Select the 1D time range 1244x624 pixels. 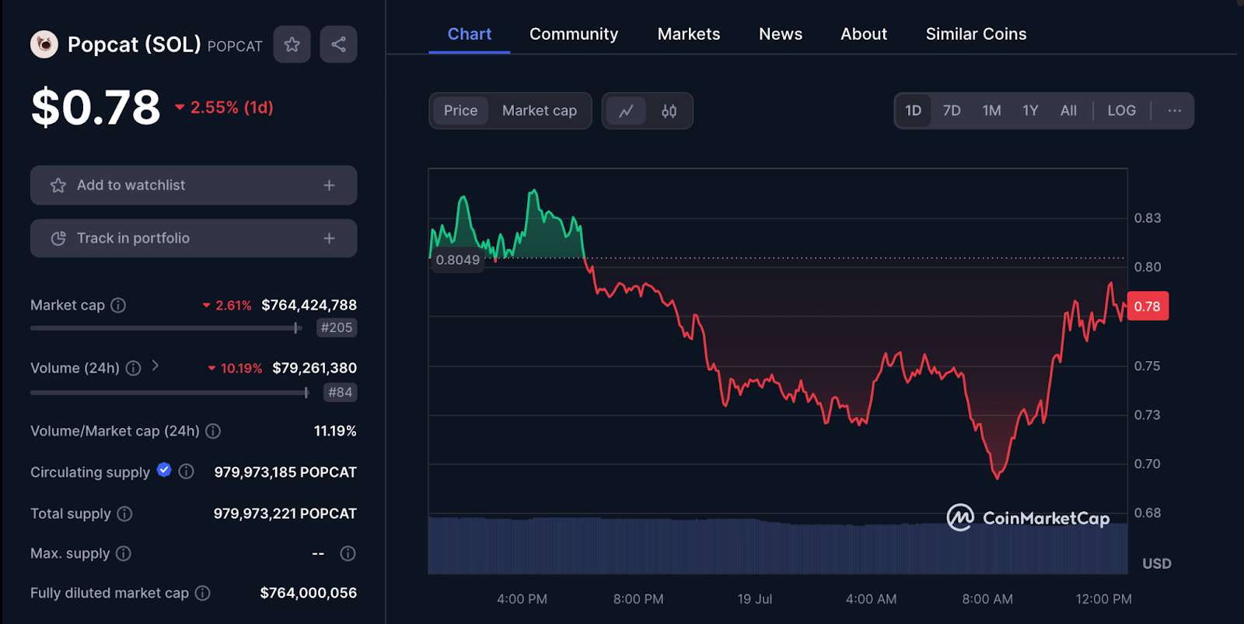pos(914,110)
